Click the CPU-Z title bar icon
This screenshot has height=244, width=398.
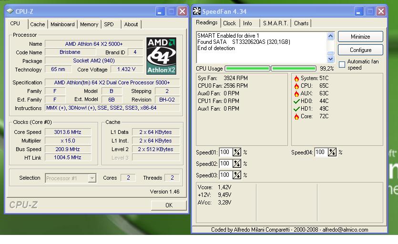[x=10, y=11]
